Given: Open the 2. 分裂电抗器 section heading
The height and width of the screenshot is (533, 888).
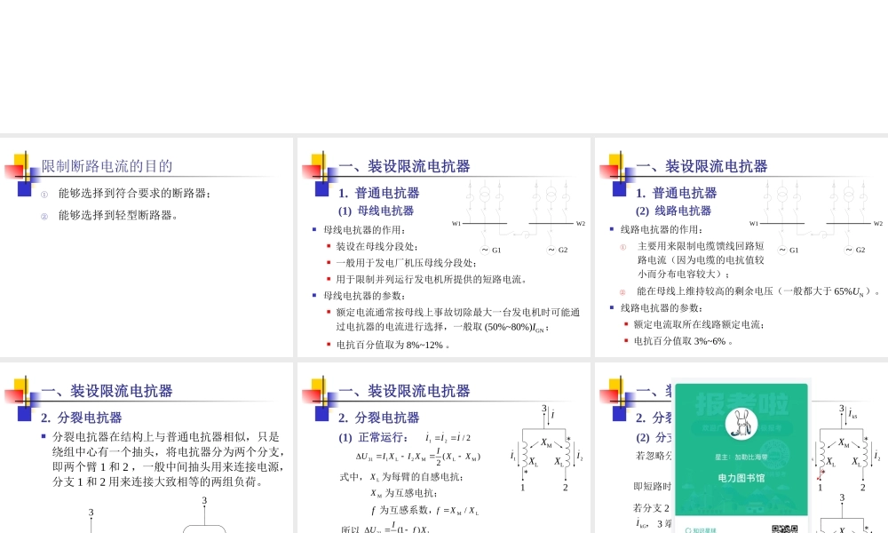Looking at the screenshot, I should pyautogui.click(x=379, y=418).
